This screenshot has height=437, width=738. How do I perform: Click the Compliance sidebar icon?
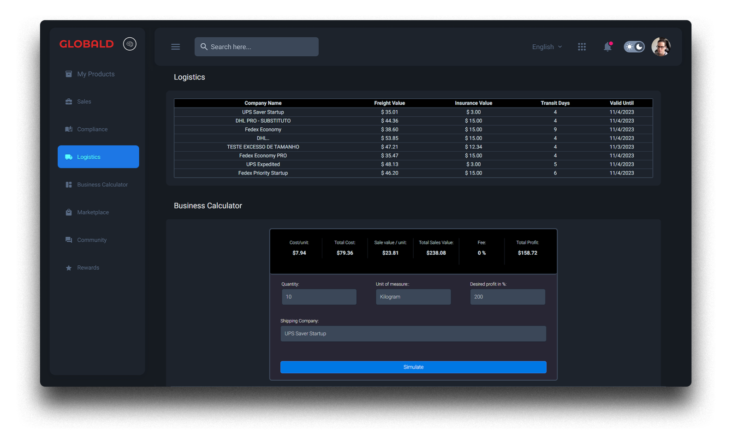point(69,129)
